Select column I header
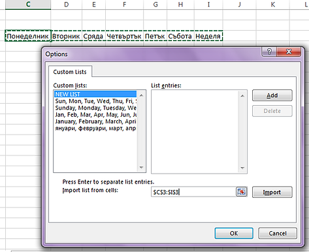Viewport: 309px width, 252px height. (x=208, y=5)
